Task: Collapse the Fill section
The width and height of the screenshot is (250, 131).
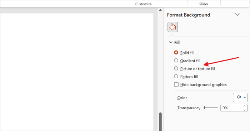Action: coord(171,42)
